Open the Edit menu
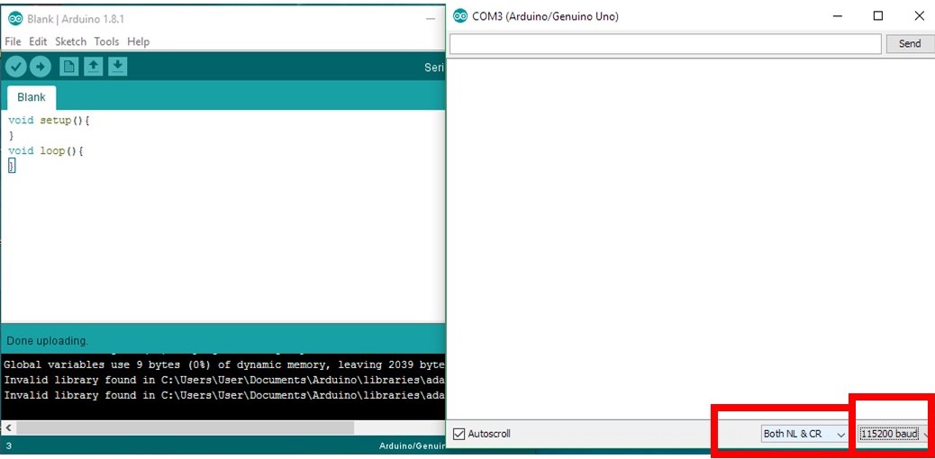This screenshot has height=459, width=935. (38, 41)
